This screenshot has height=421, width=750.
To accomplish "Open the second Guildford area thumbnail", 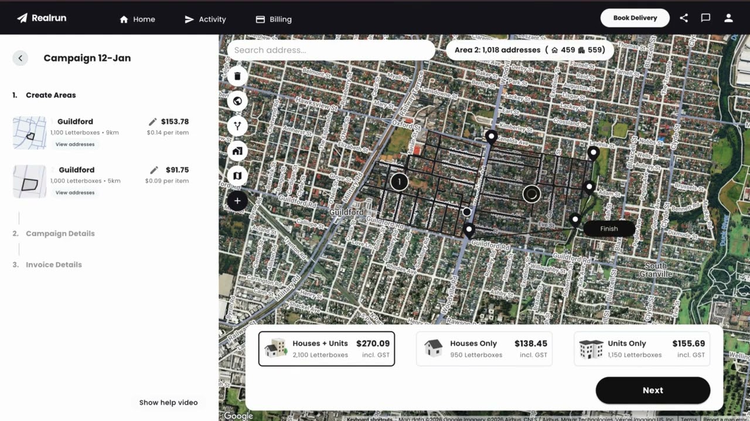I will pyautogui.click(x=30, y=181).
